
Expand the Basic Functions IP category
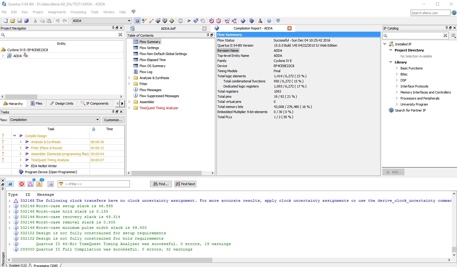397,68
